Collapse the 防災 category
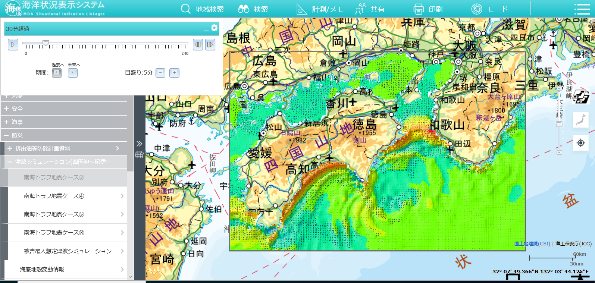 pos(64,135)
